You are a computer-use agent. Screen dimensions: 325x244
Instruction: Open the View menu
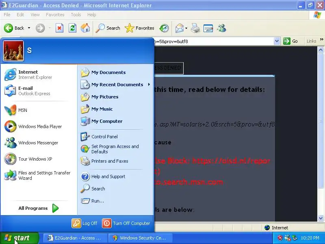click(35, 15)
